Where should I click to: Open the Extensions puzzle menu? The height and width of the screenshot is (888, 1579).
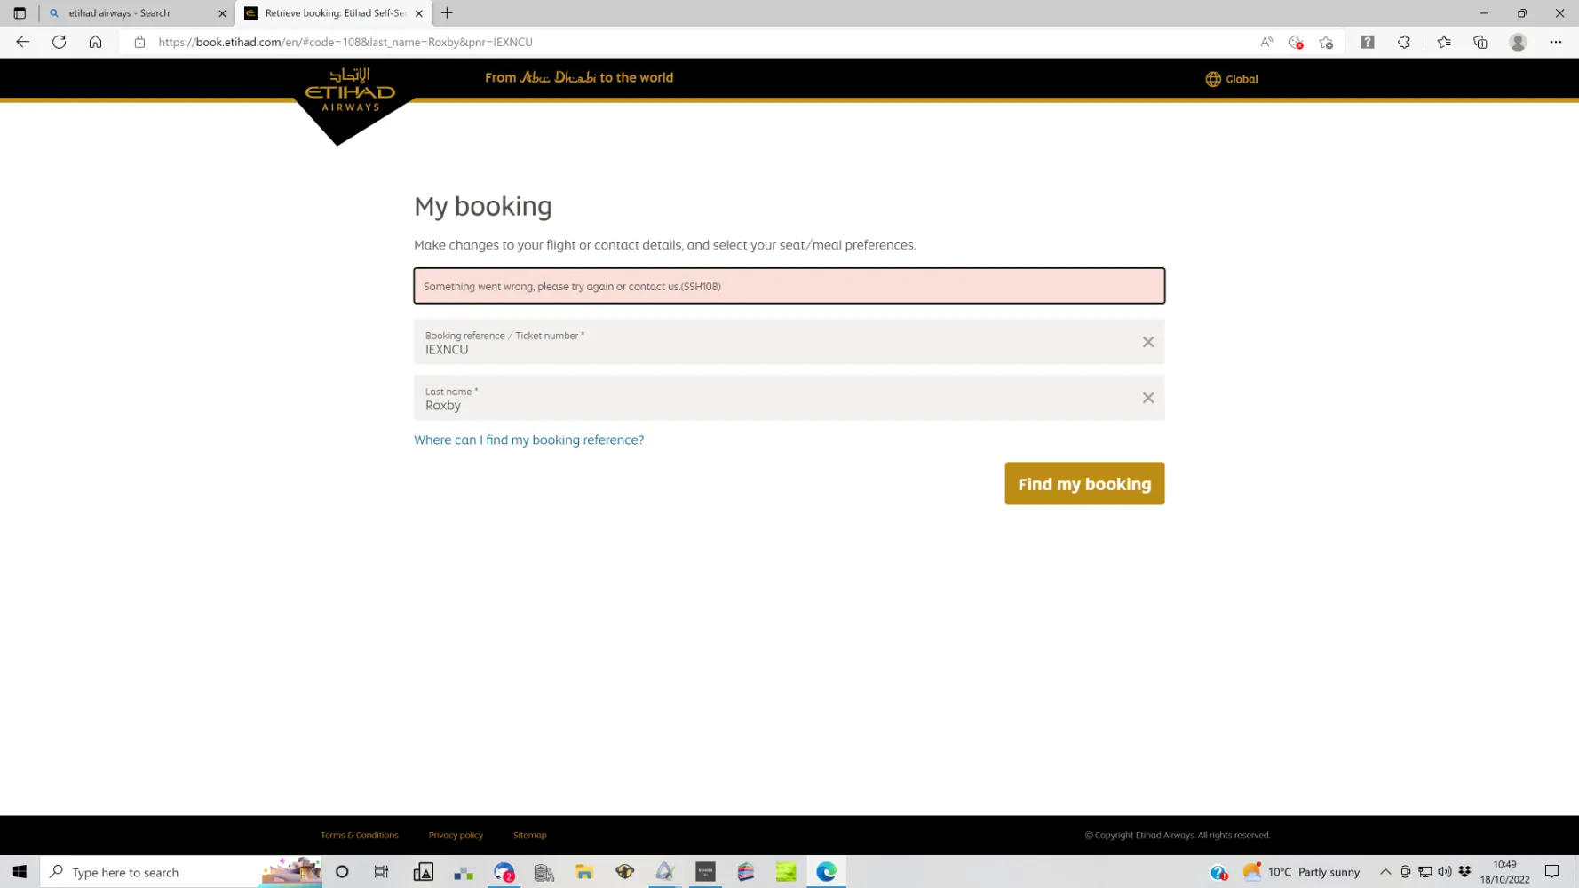1404,42
